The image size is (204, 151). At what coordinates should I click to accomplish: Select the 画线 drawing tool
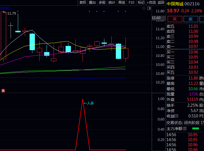122,3
